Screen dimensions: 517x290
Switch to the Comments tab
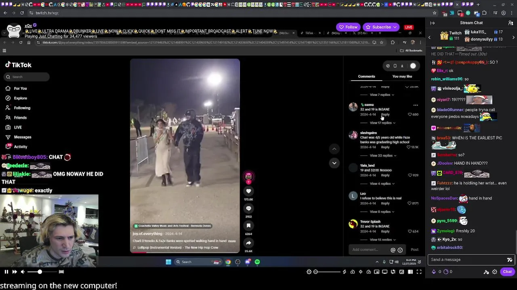coord(366,77)
